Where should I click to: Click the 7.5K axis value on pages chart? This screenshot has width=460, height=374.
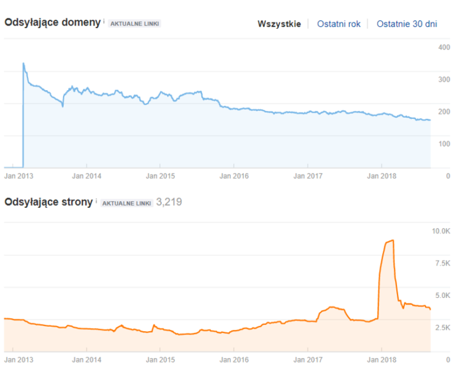pyautogui.click(x=443, y=264)
